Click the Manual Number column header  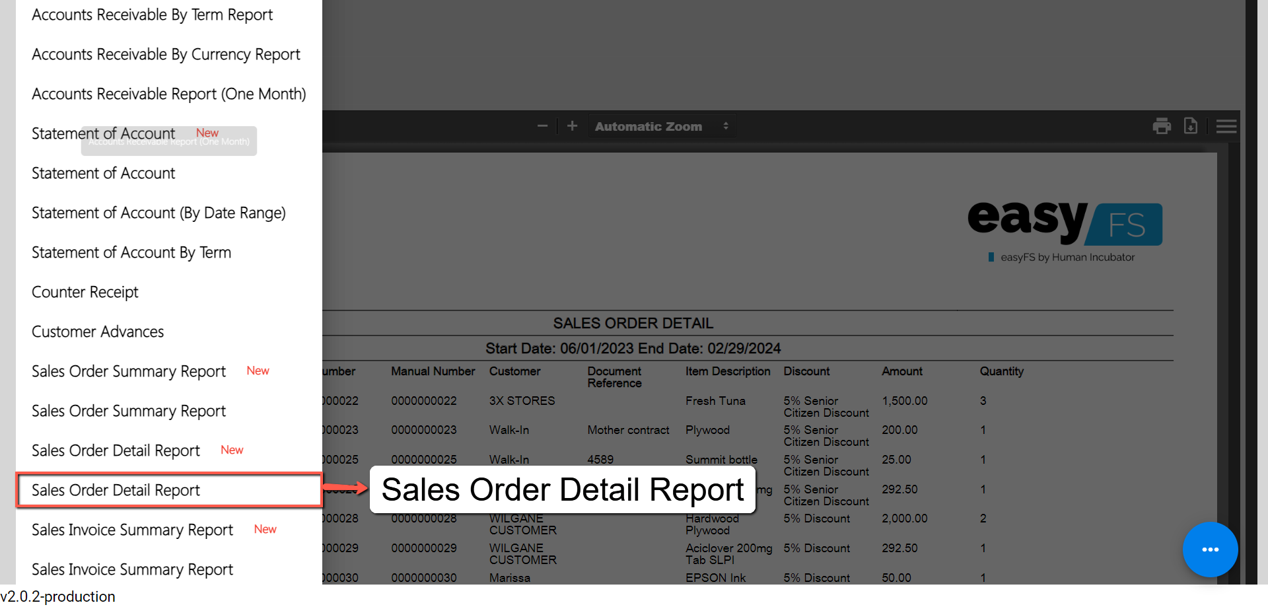click(433, 371)
